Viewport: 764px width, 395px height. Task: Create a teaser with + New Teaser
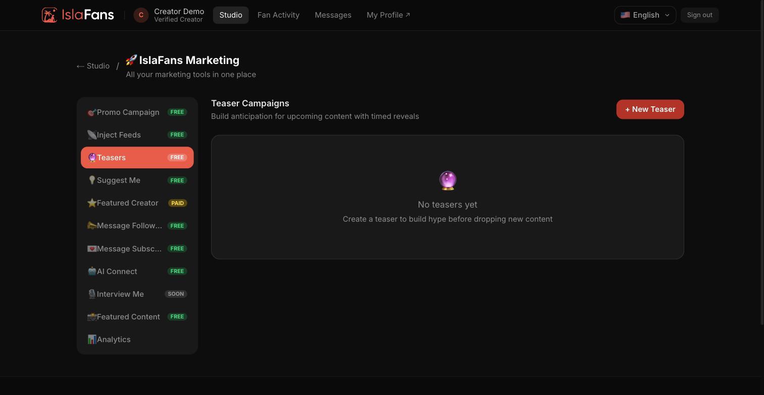[650, 109]
